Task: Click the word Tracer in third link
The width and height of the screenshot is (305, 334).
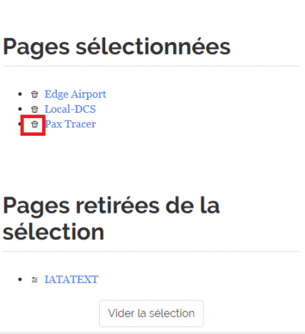Action: pos(80,124)
